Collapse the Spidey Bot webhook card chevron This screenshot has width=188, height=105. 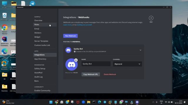click(x=140, y=50)
